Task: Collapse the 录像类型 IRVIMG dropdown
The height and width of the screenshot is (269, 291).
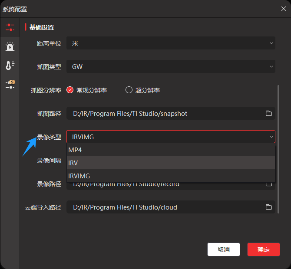Action: point(171,137)
